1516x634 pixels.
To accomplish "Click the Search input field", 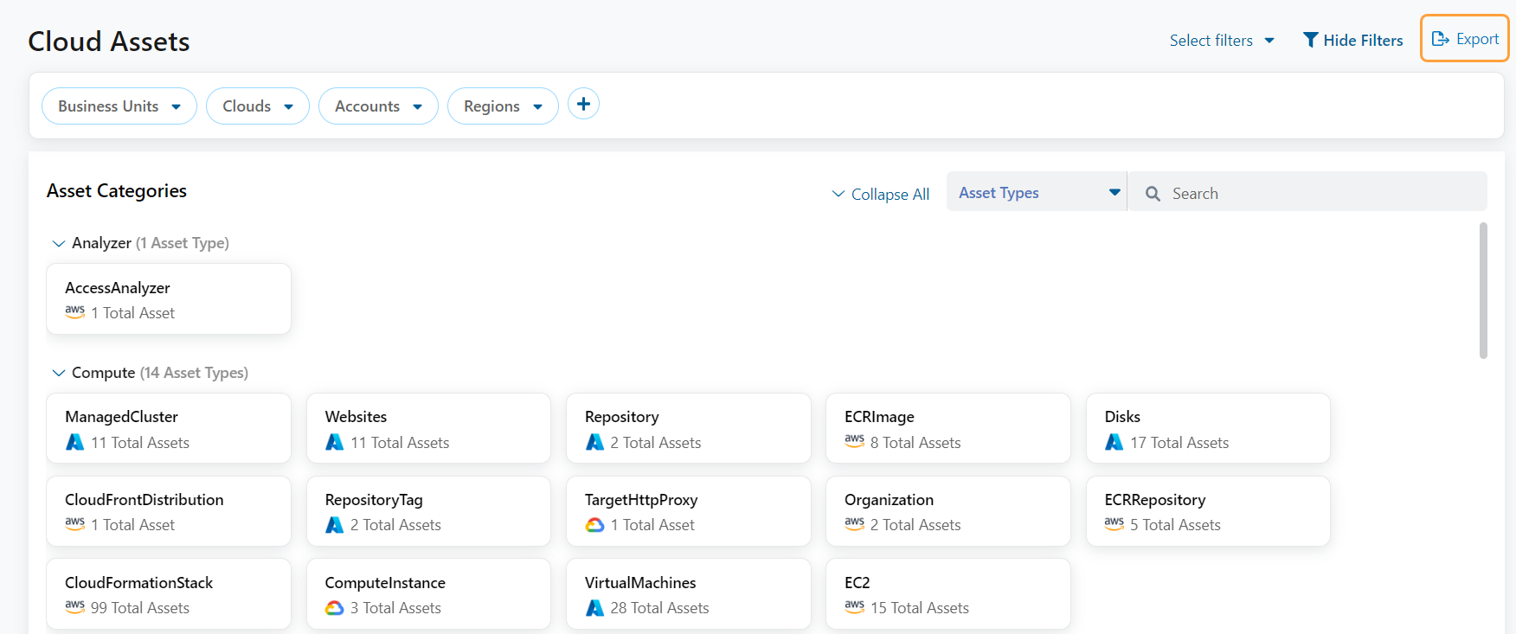I will coord(1307,192).
